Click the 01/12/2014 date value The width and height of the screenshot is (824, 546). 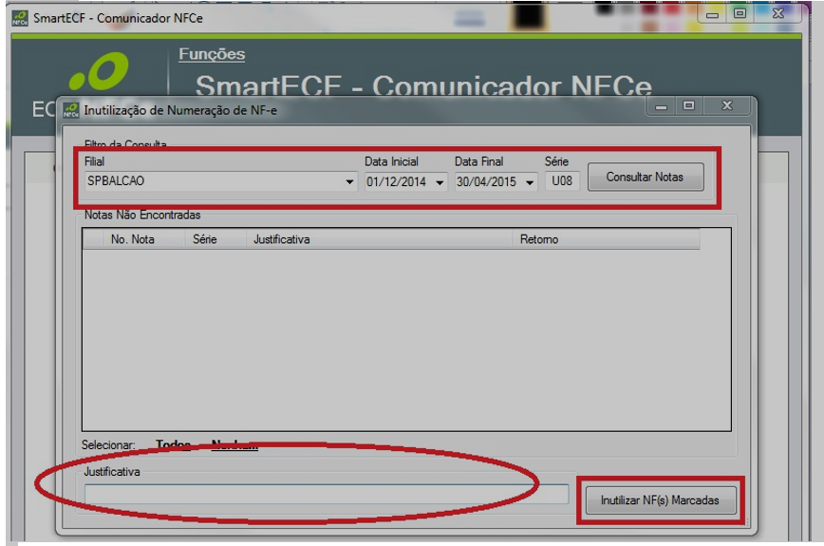tap(396, 181)
